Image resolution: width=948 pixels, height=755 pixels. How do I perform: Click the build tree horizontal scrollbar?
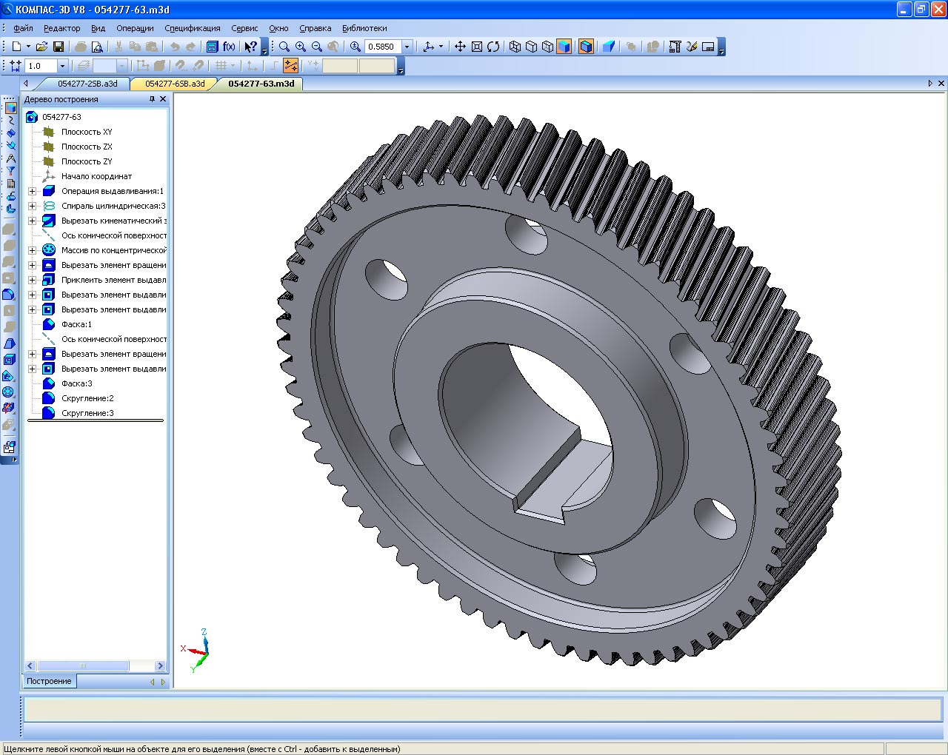pyautogui.click(x=83, y=665)
